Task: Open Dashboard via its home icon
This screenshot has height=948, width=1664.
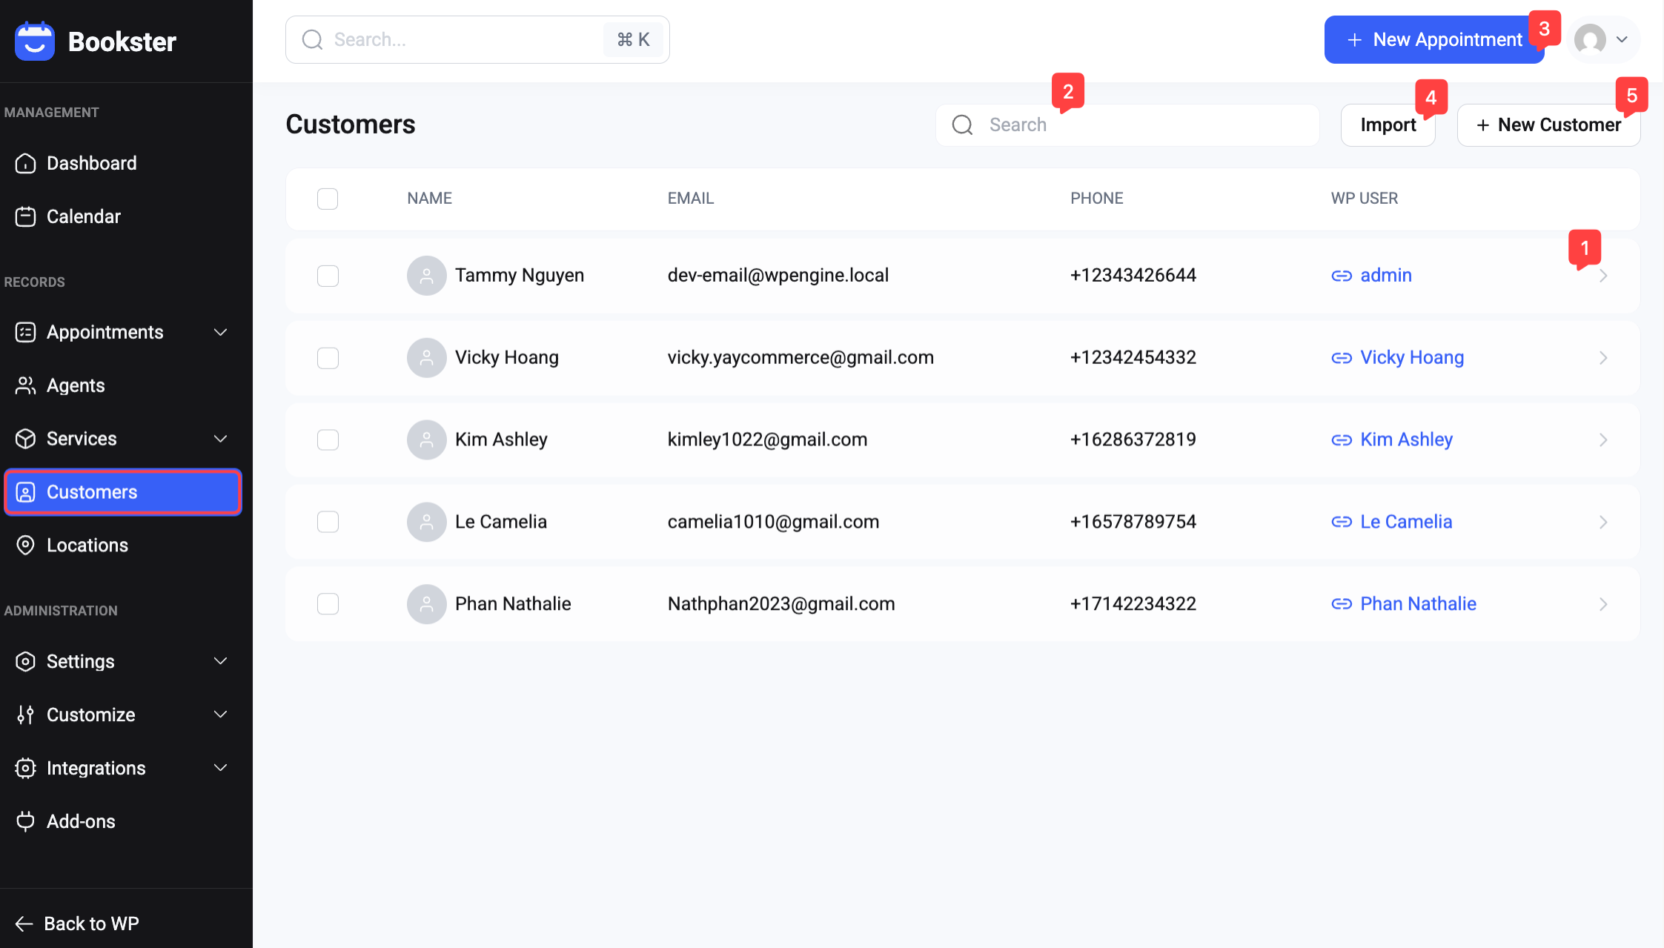Action: (x=25, y=163)
